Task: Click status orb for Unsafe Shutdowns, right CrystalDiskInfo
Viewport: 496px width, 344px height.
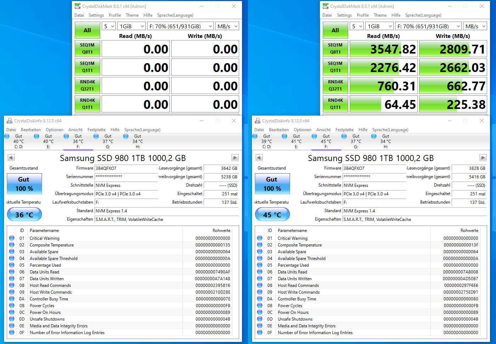Action: click(260, 319)
